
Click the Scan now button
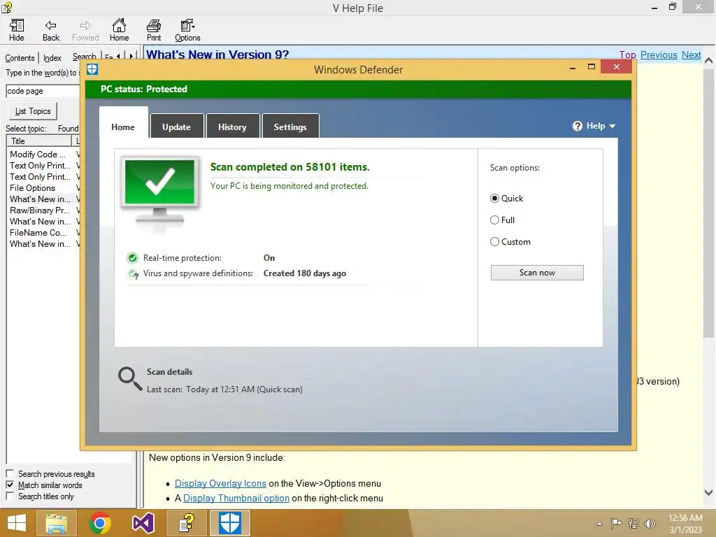coord(537,273)
